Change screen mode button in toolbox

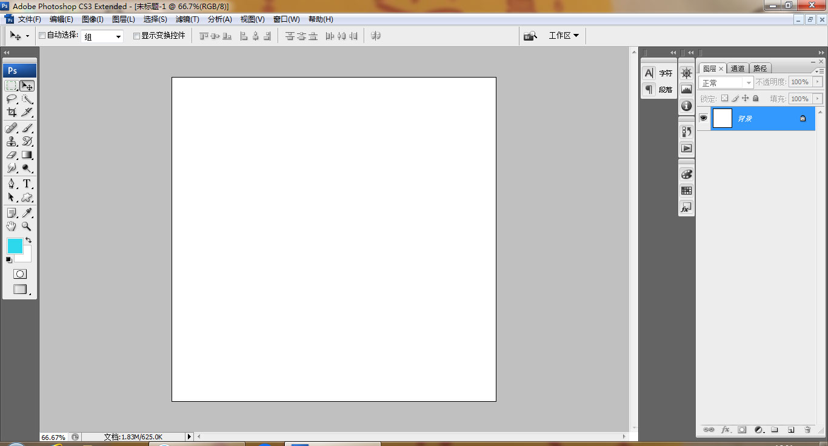(21, 290)
